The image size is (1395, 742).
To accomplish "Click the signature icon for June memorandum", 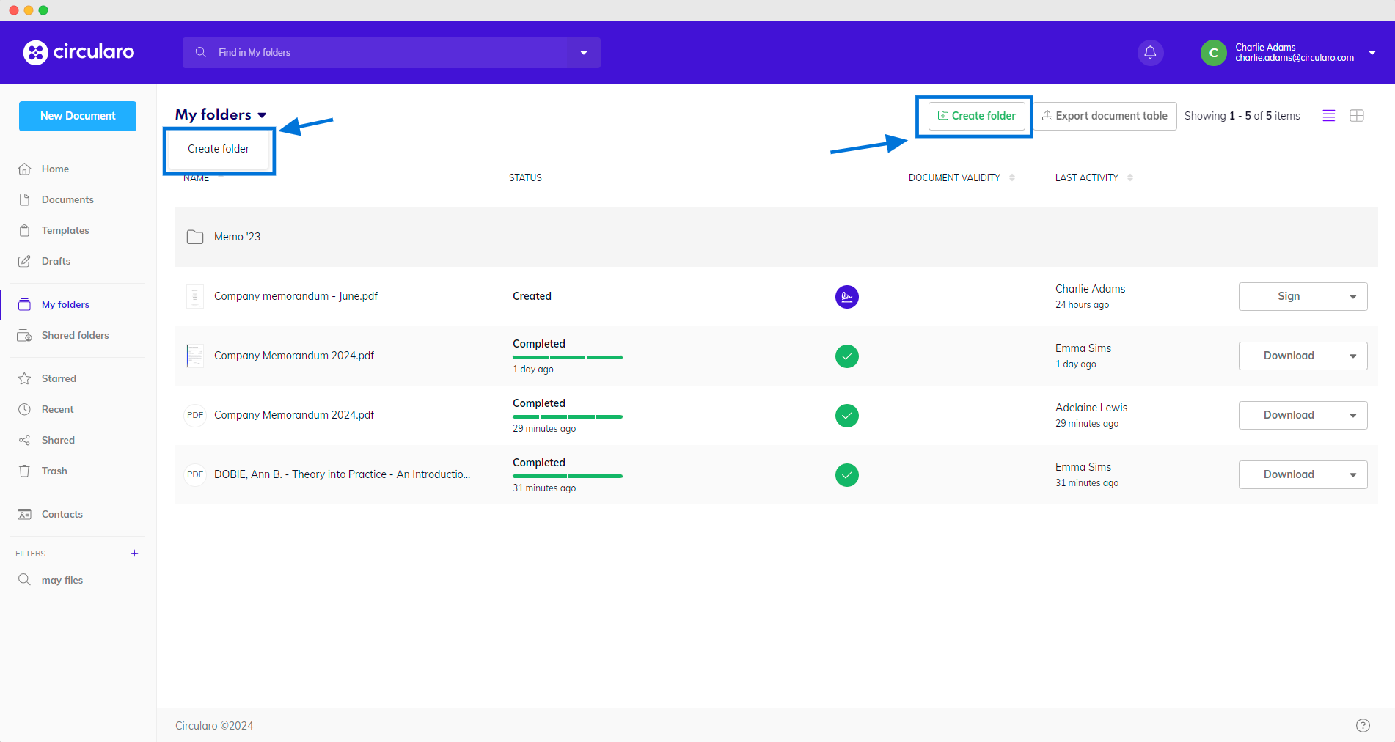I will (846, 297).
